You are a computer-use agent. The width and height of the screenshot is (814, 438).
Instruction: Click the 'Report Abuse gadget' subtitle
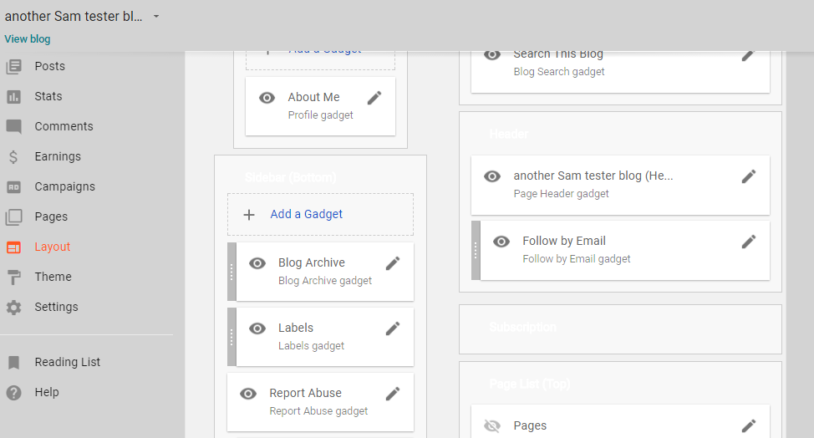(x=318, y=411)
